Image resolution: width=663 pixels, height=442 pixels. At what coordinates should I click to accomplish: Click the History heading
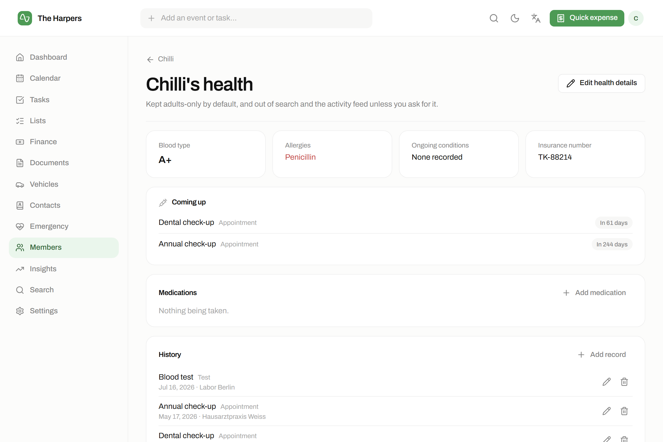click(x=170, y=355)
